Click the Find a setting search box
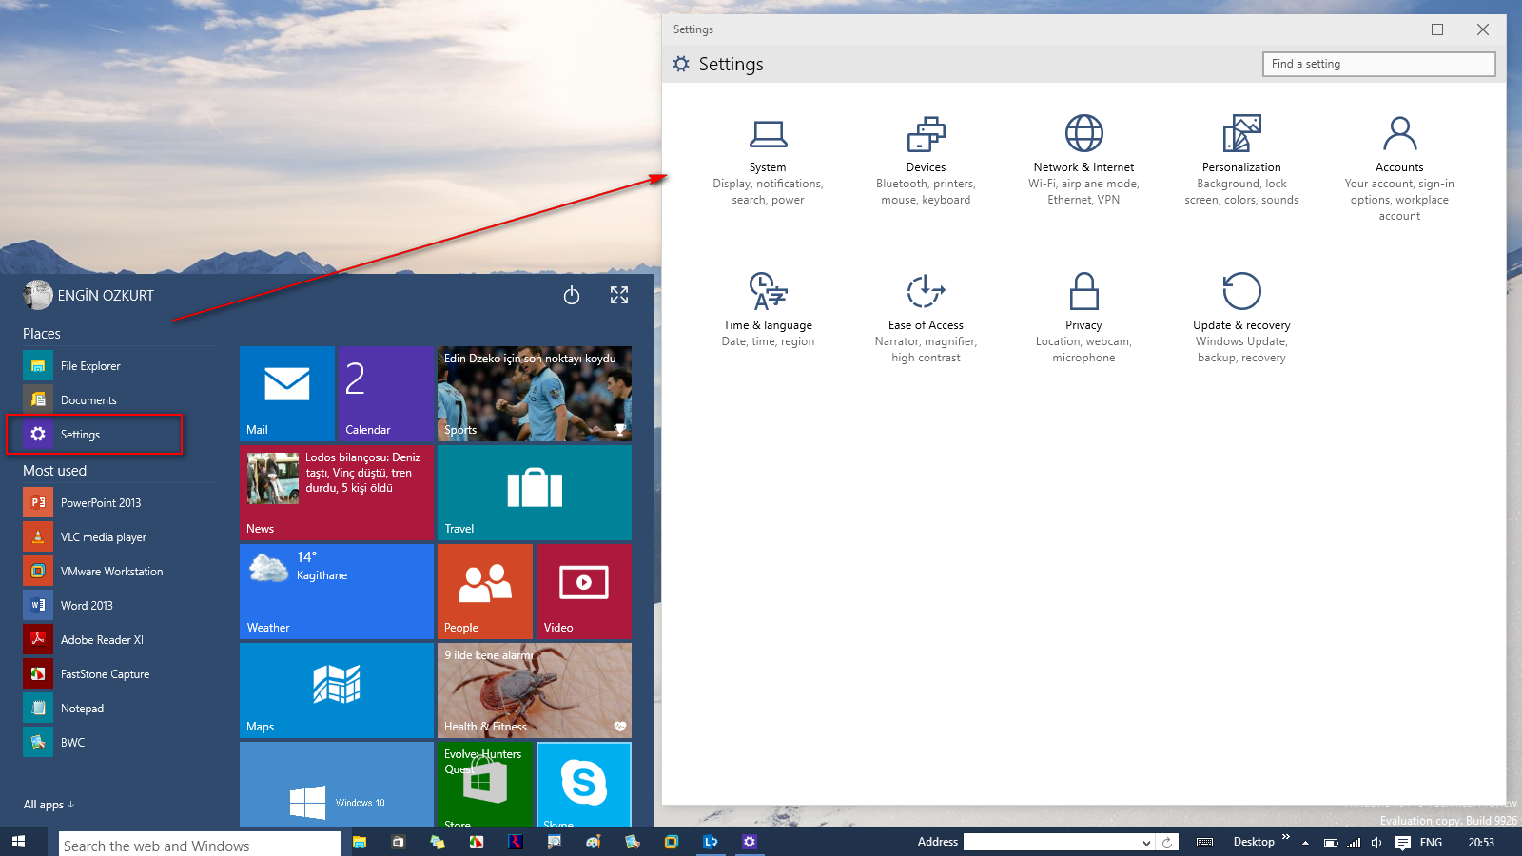 [1378, 64]
